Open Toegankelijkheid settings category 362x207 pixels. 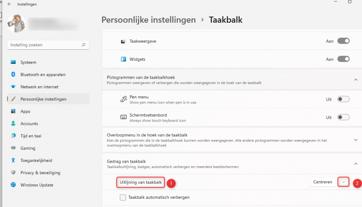tap(36, 160)
